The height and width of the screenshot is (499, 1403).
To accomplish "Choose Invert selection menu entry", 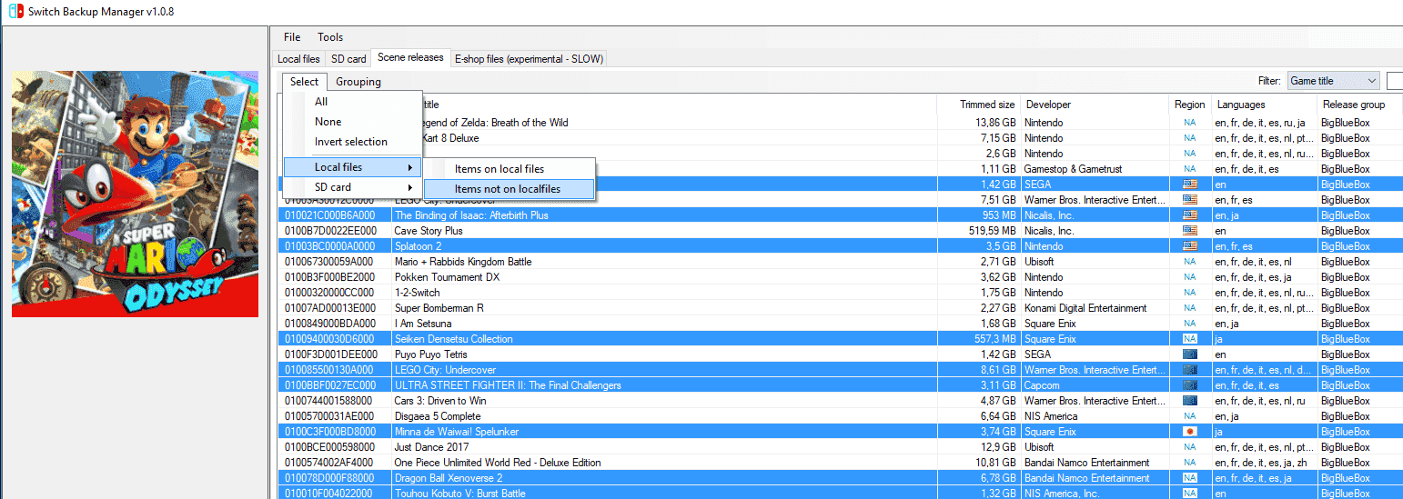I will 352,142.
